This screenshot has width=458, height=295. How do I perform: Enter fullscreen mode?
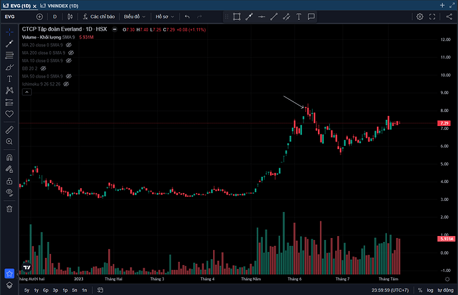(x=432, y=17)
